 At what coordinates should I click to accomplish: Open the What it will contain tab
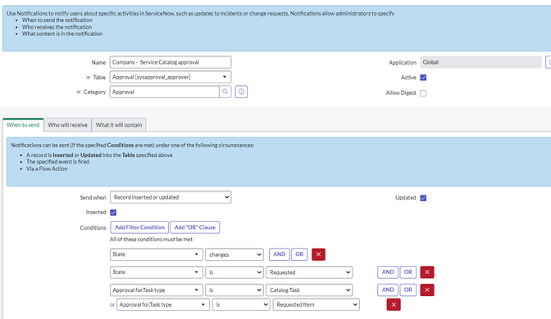pyautogui.click(x=119, y=125)
